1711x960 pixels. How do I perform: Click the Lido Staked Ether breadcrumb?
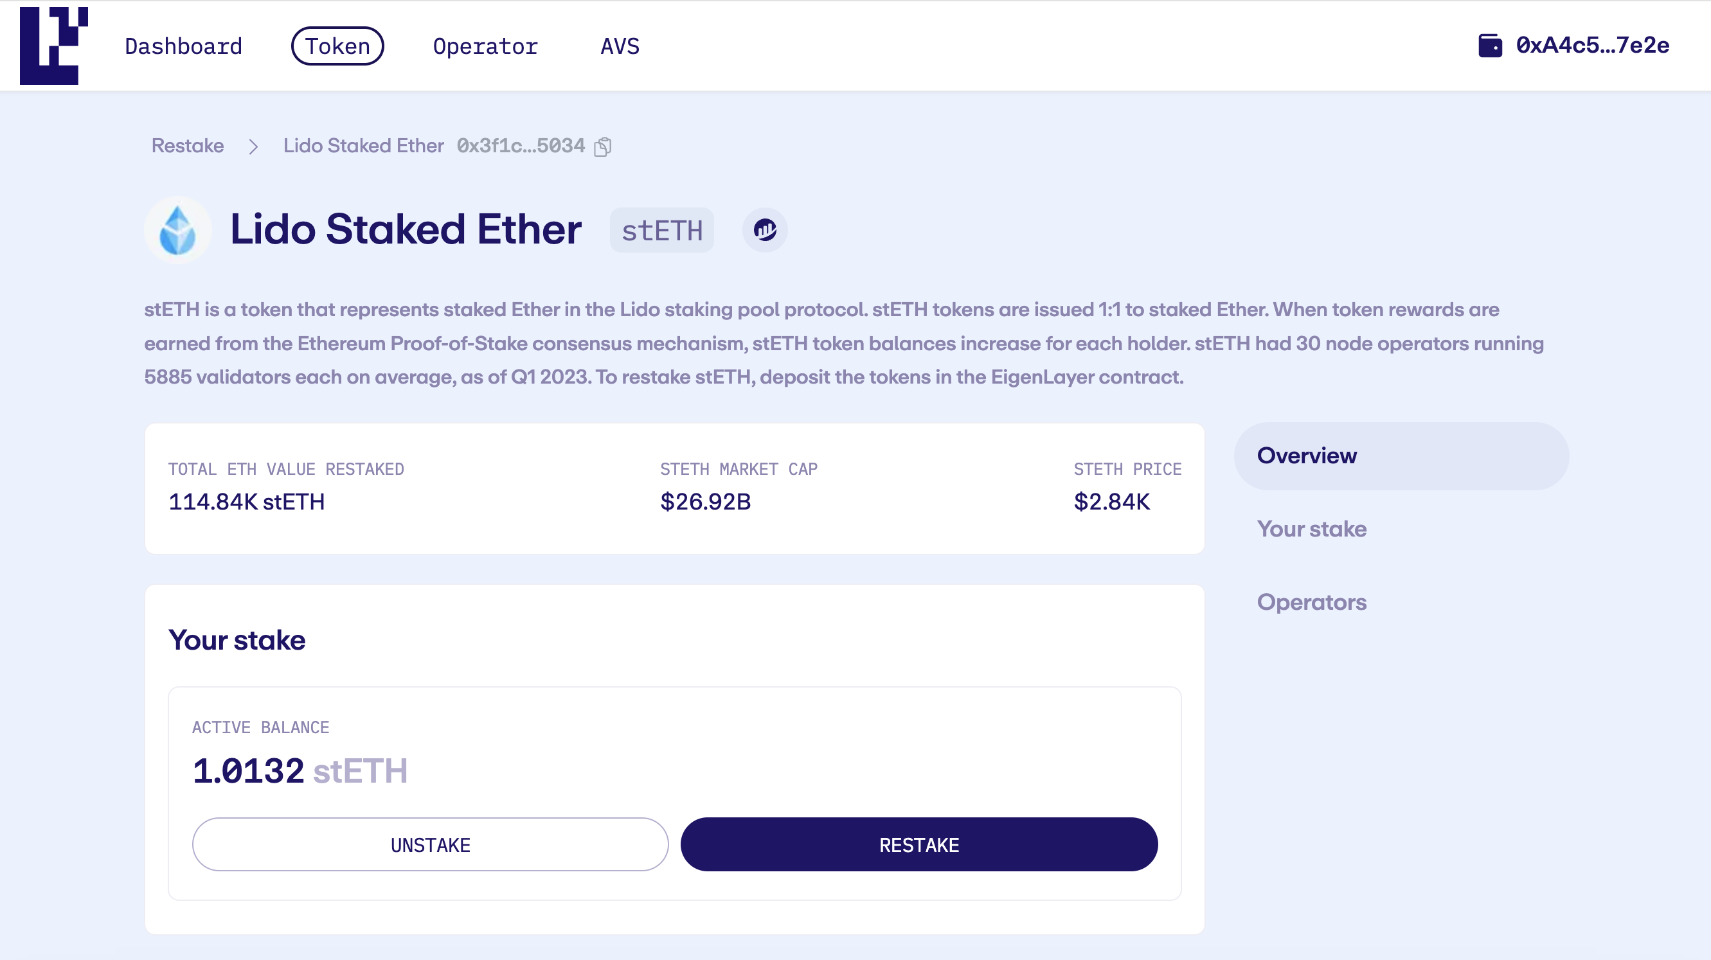point(363,146)
